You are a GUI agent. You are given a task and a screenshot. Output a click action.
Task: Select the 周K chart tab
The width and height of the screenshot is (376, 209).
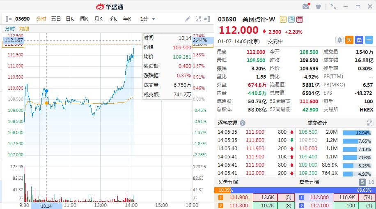point(84,19)
